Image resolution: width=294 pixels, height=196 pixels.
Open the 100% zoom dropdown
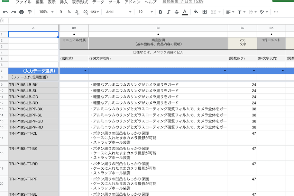tap(46, 12)
